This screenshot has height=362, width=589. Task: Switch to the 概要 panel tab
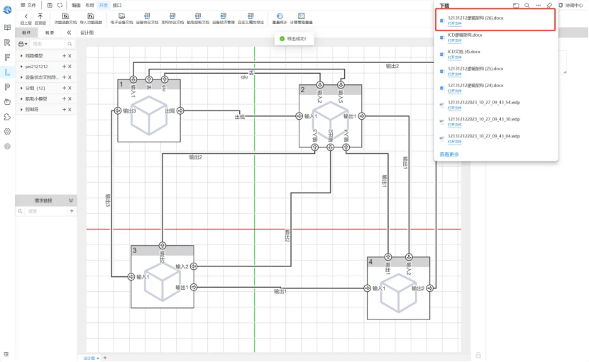click(x=50, y=33)
